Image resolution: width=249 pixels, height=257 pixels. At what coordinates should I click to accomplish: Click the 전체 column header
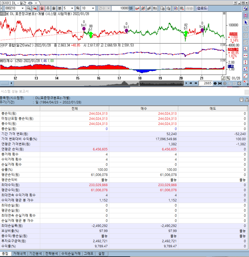[74, 109]
